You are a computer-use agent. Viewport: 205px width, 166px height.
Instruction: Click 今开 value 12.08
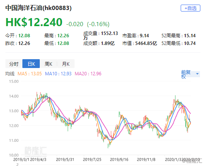(x=24, y=35)
